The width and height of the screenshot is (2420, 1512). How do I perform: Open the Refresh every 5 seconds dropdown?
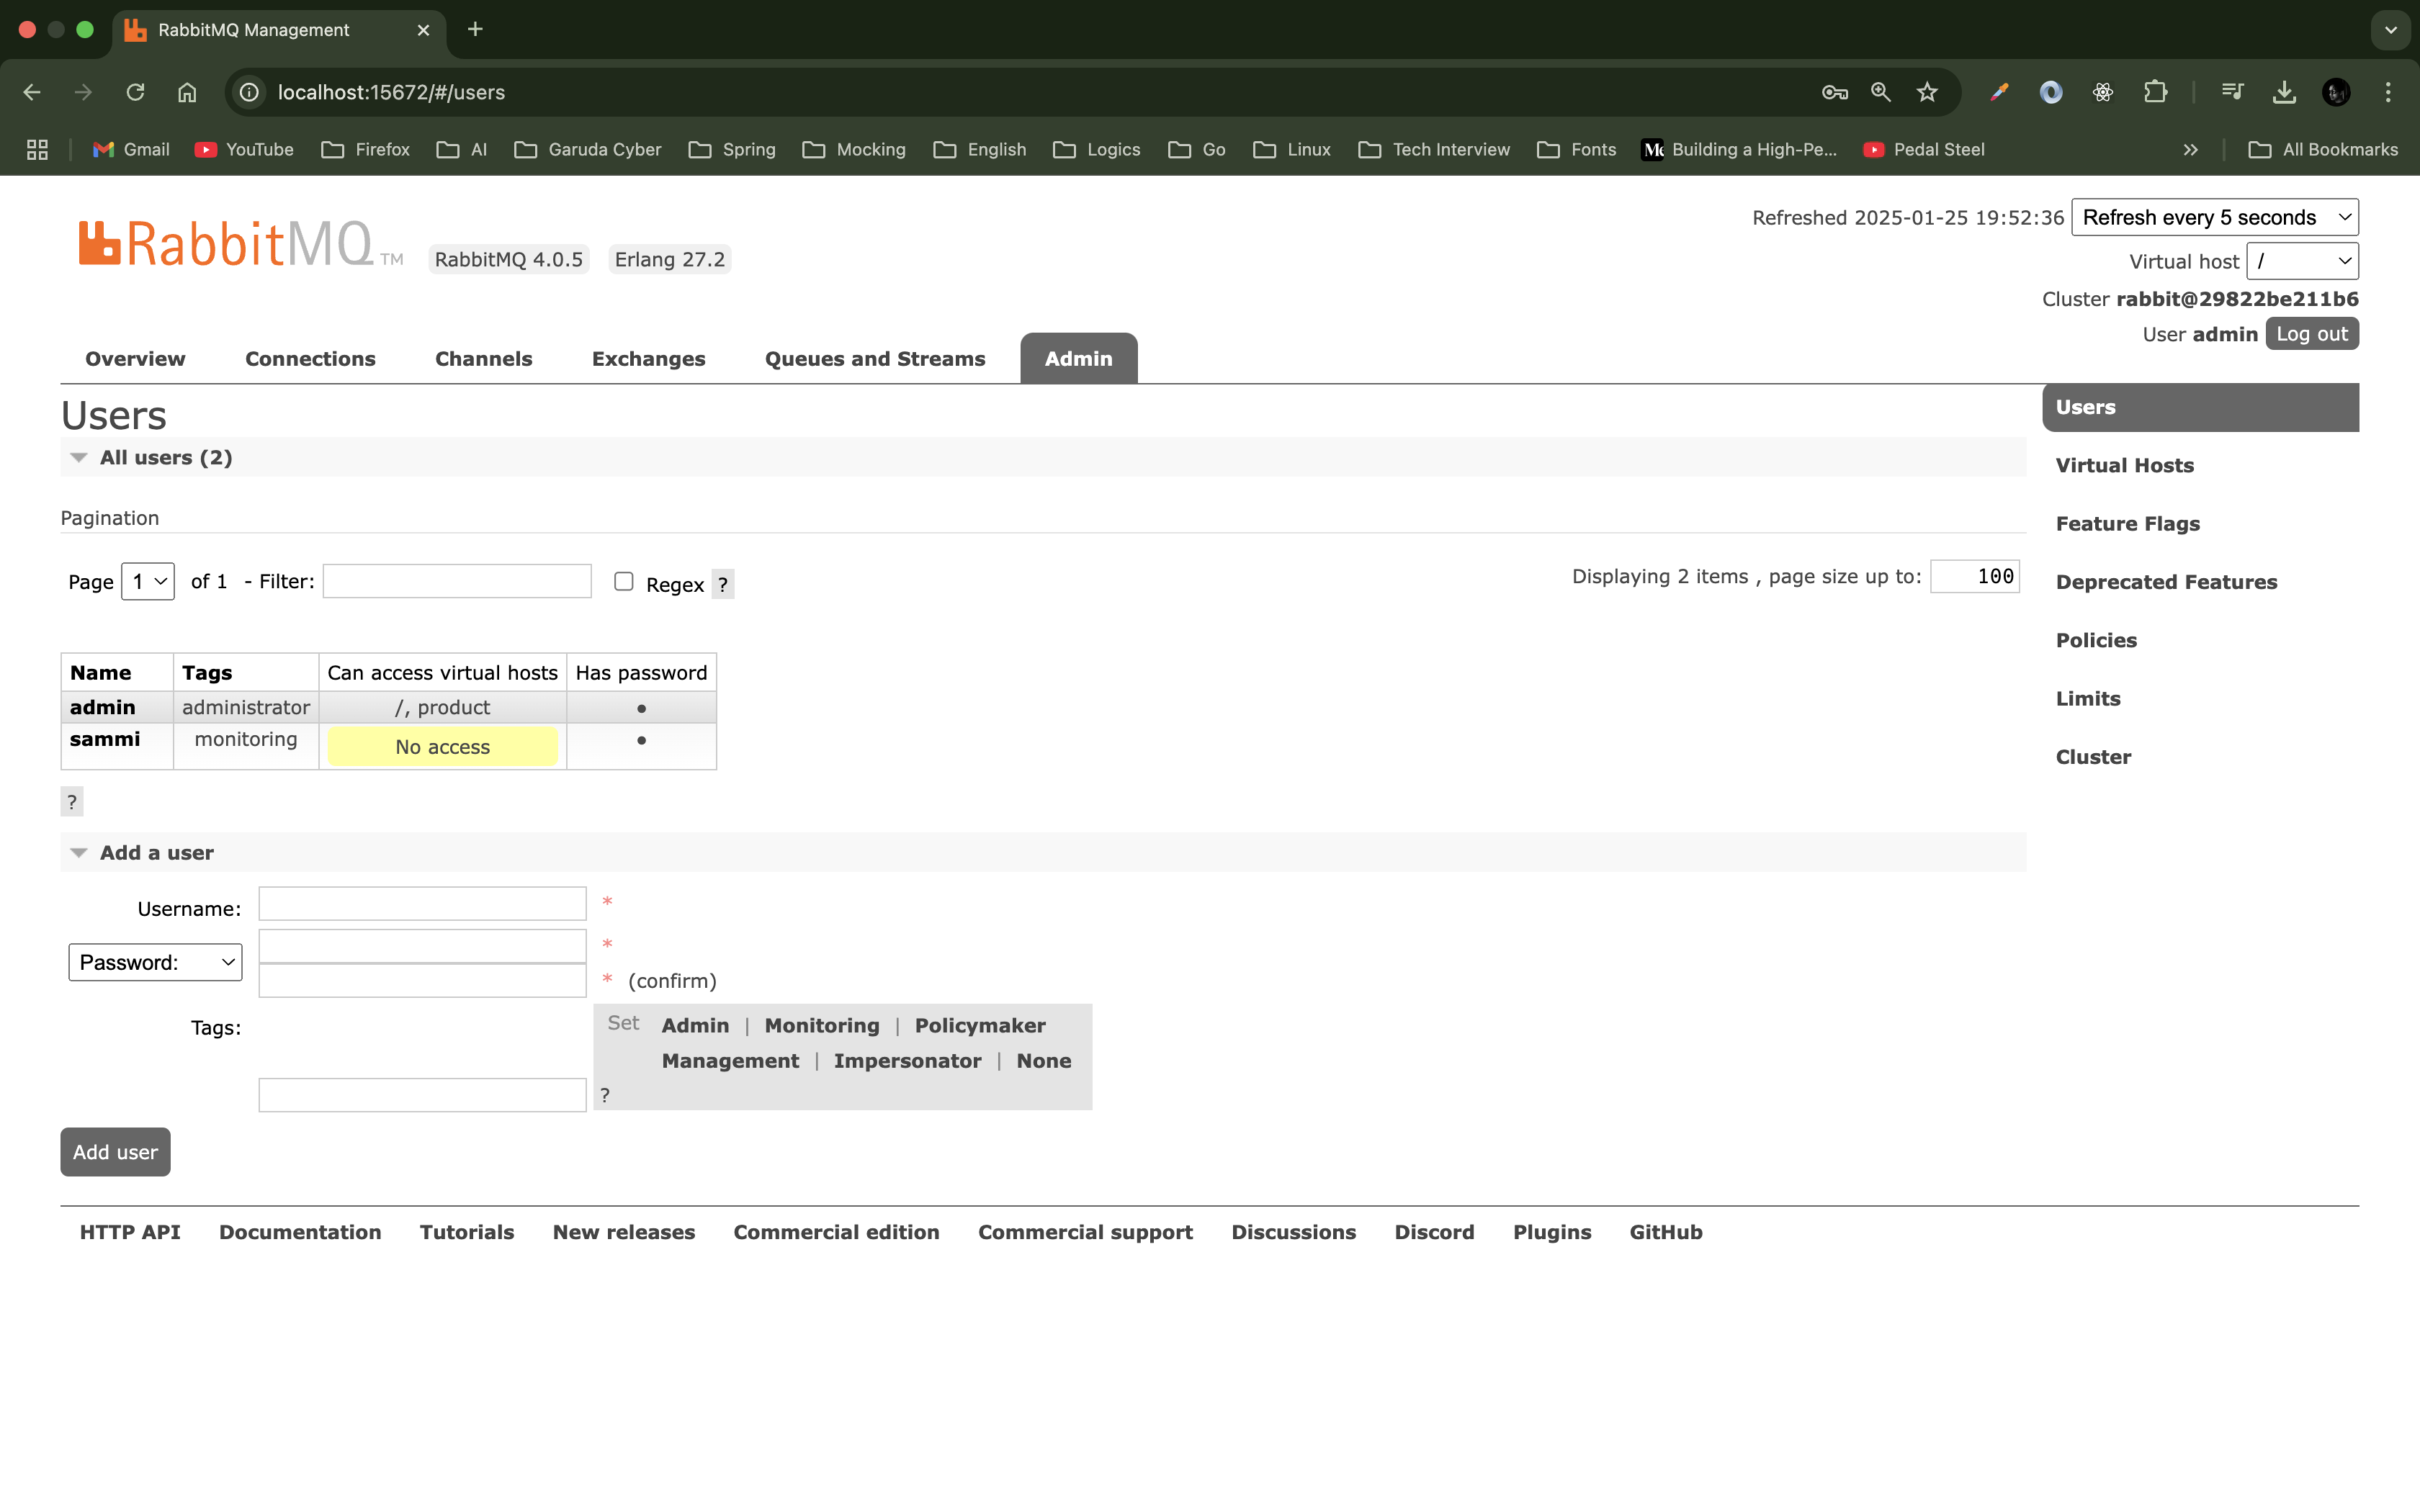[2215, 217]
